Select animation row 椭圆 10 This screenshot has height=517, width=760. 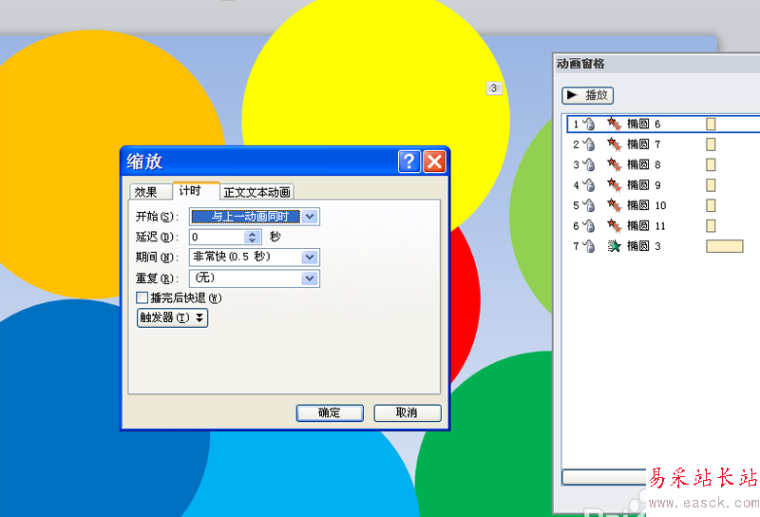click(663, 205)
